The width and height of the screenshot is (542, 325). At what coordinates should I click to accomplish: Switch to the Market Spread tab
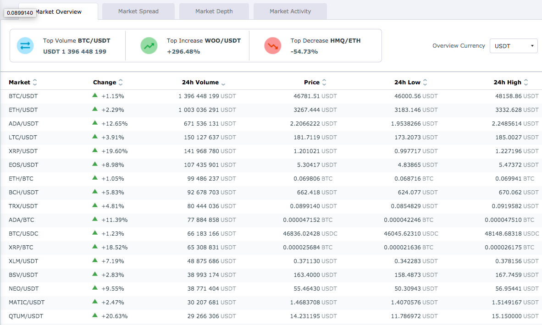tap(138, 11)
